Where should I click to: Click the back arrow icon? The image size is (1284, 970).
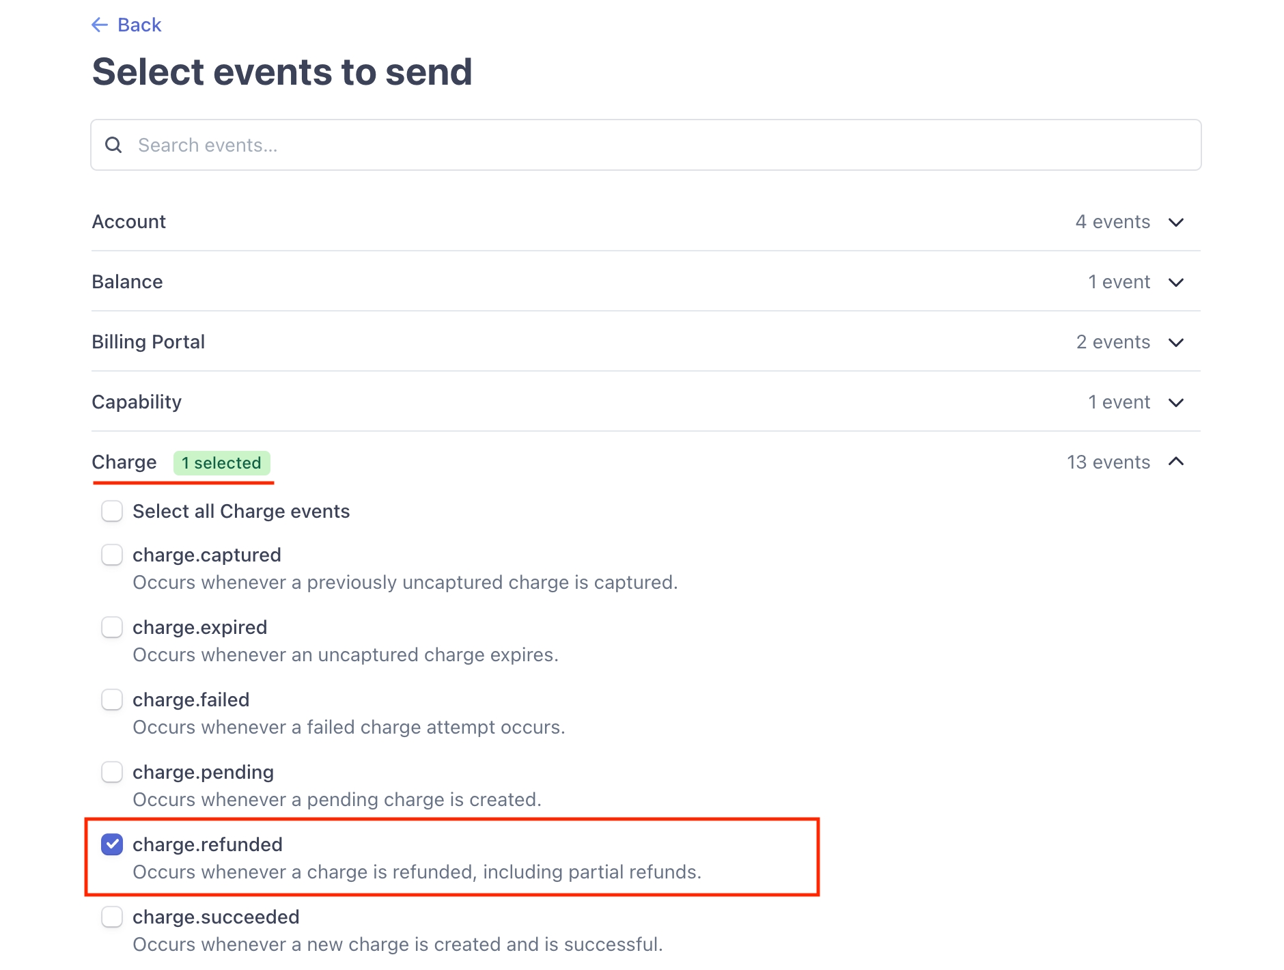coord(100,25)
